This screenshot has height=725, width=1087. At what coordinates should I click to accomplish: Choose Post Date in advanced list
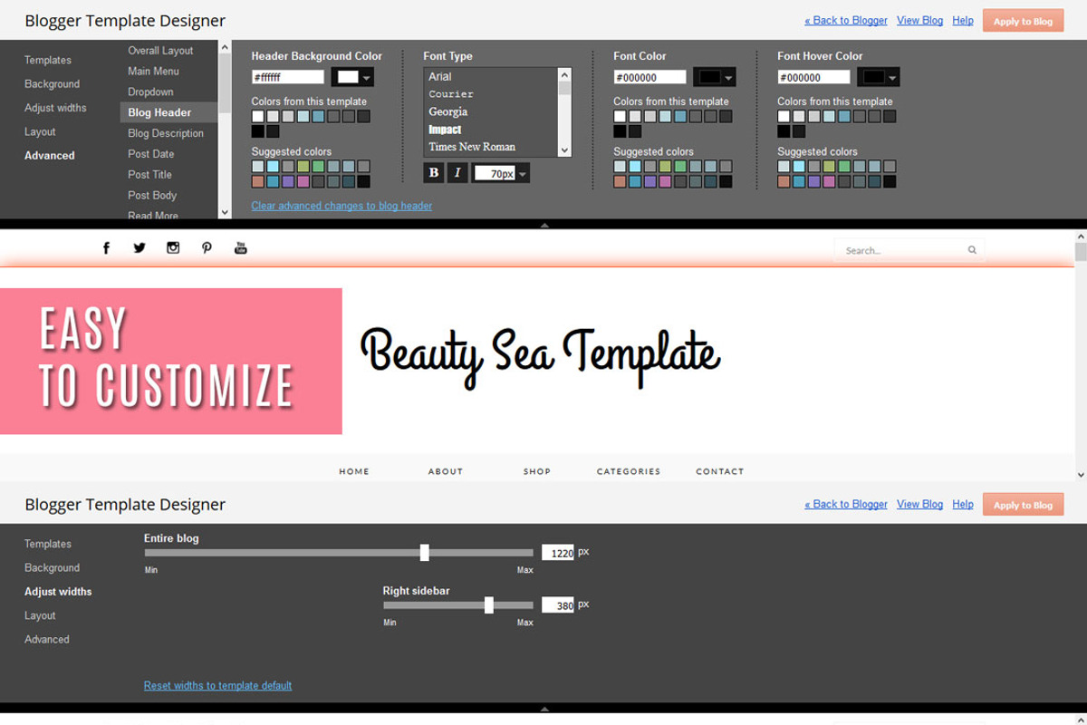(151, 154)
